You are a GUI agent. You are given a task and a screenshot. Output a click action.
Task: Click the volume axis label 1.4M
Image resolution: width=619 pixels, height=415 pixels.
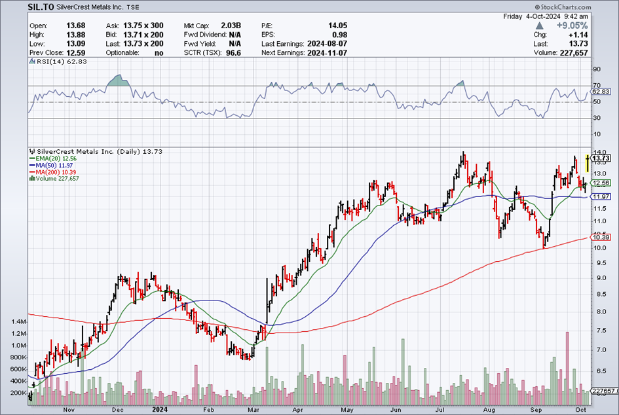click(x=19, y=322)
